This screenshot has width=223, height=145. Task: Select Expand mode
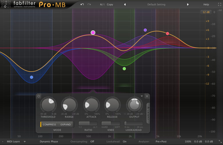click(x=65, y=124)
